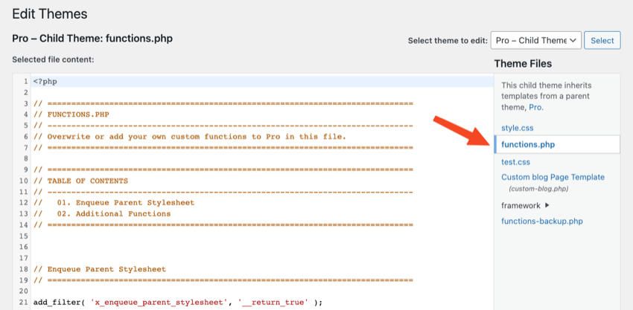Click line number 21 in the gutter
Viewport: 633px width, 310px height.
point(22,302)
